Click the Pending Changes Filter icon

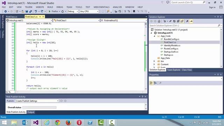point(165,21)
